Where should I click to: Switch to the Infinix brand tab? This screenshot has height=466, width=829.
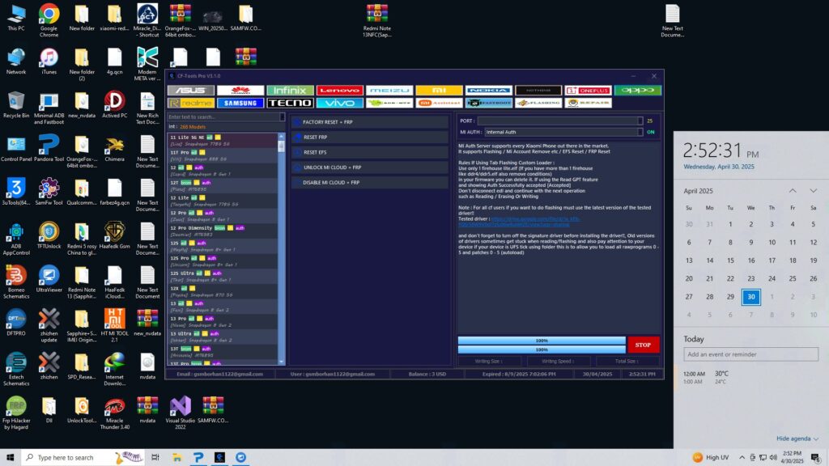point(291,91)
